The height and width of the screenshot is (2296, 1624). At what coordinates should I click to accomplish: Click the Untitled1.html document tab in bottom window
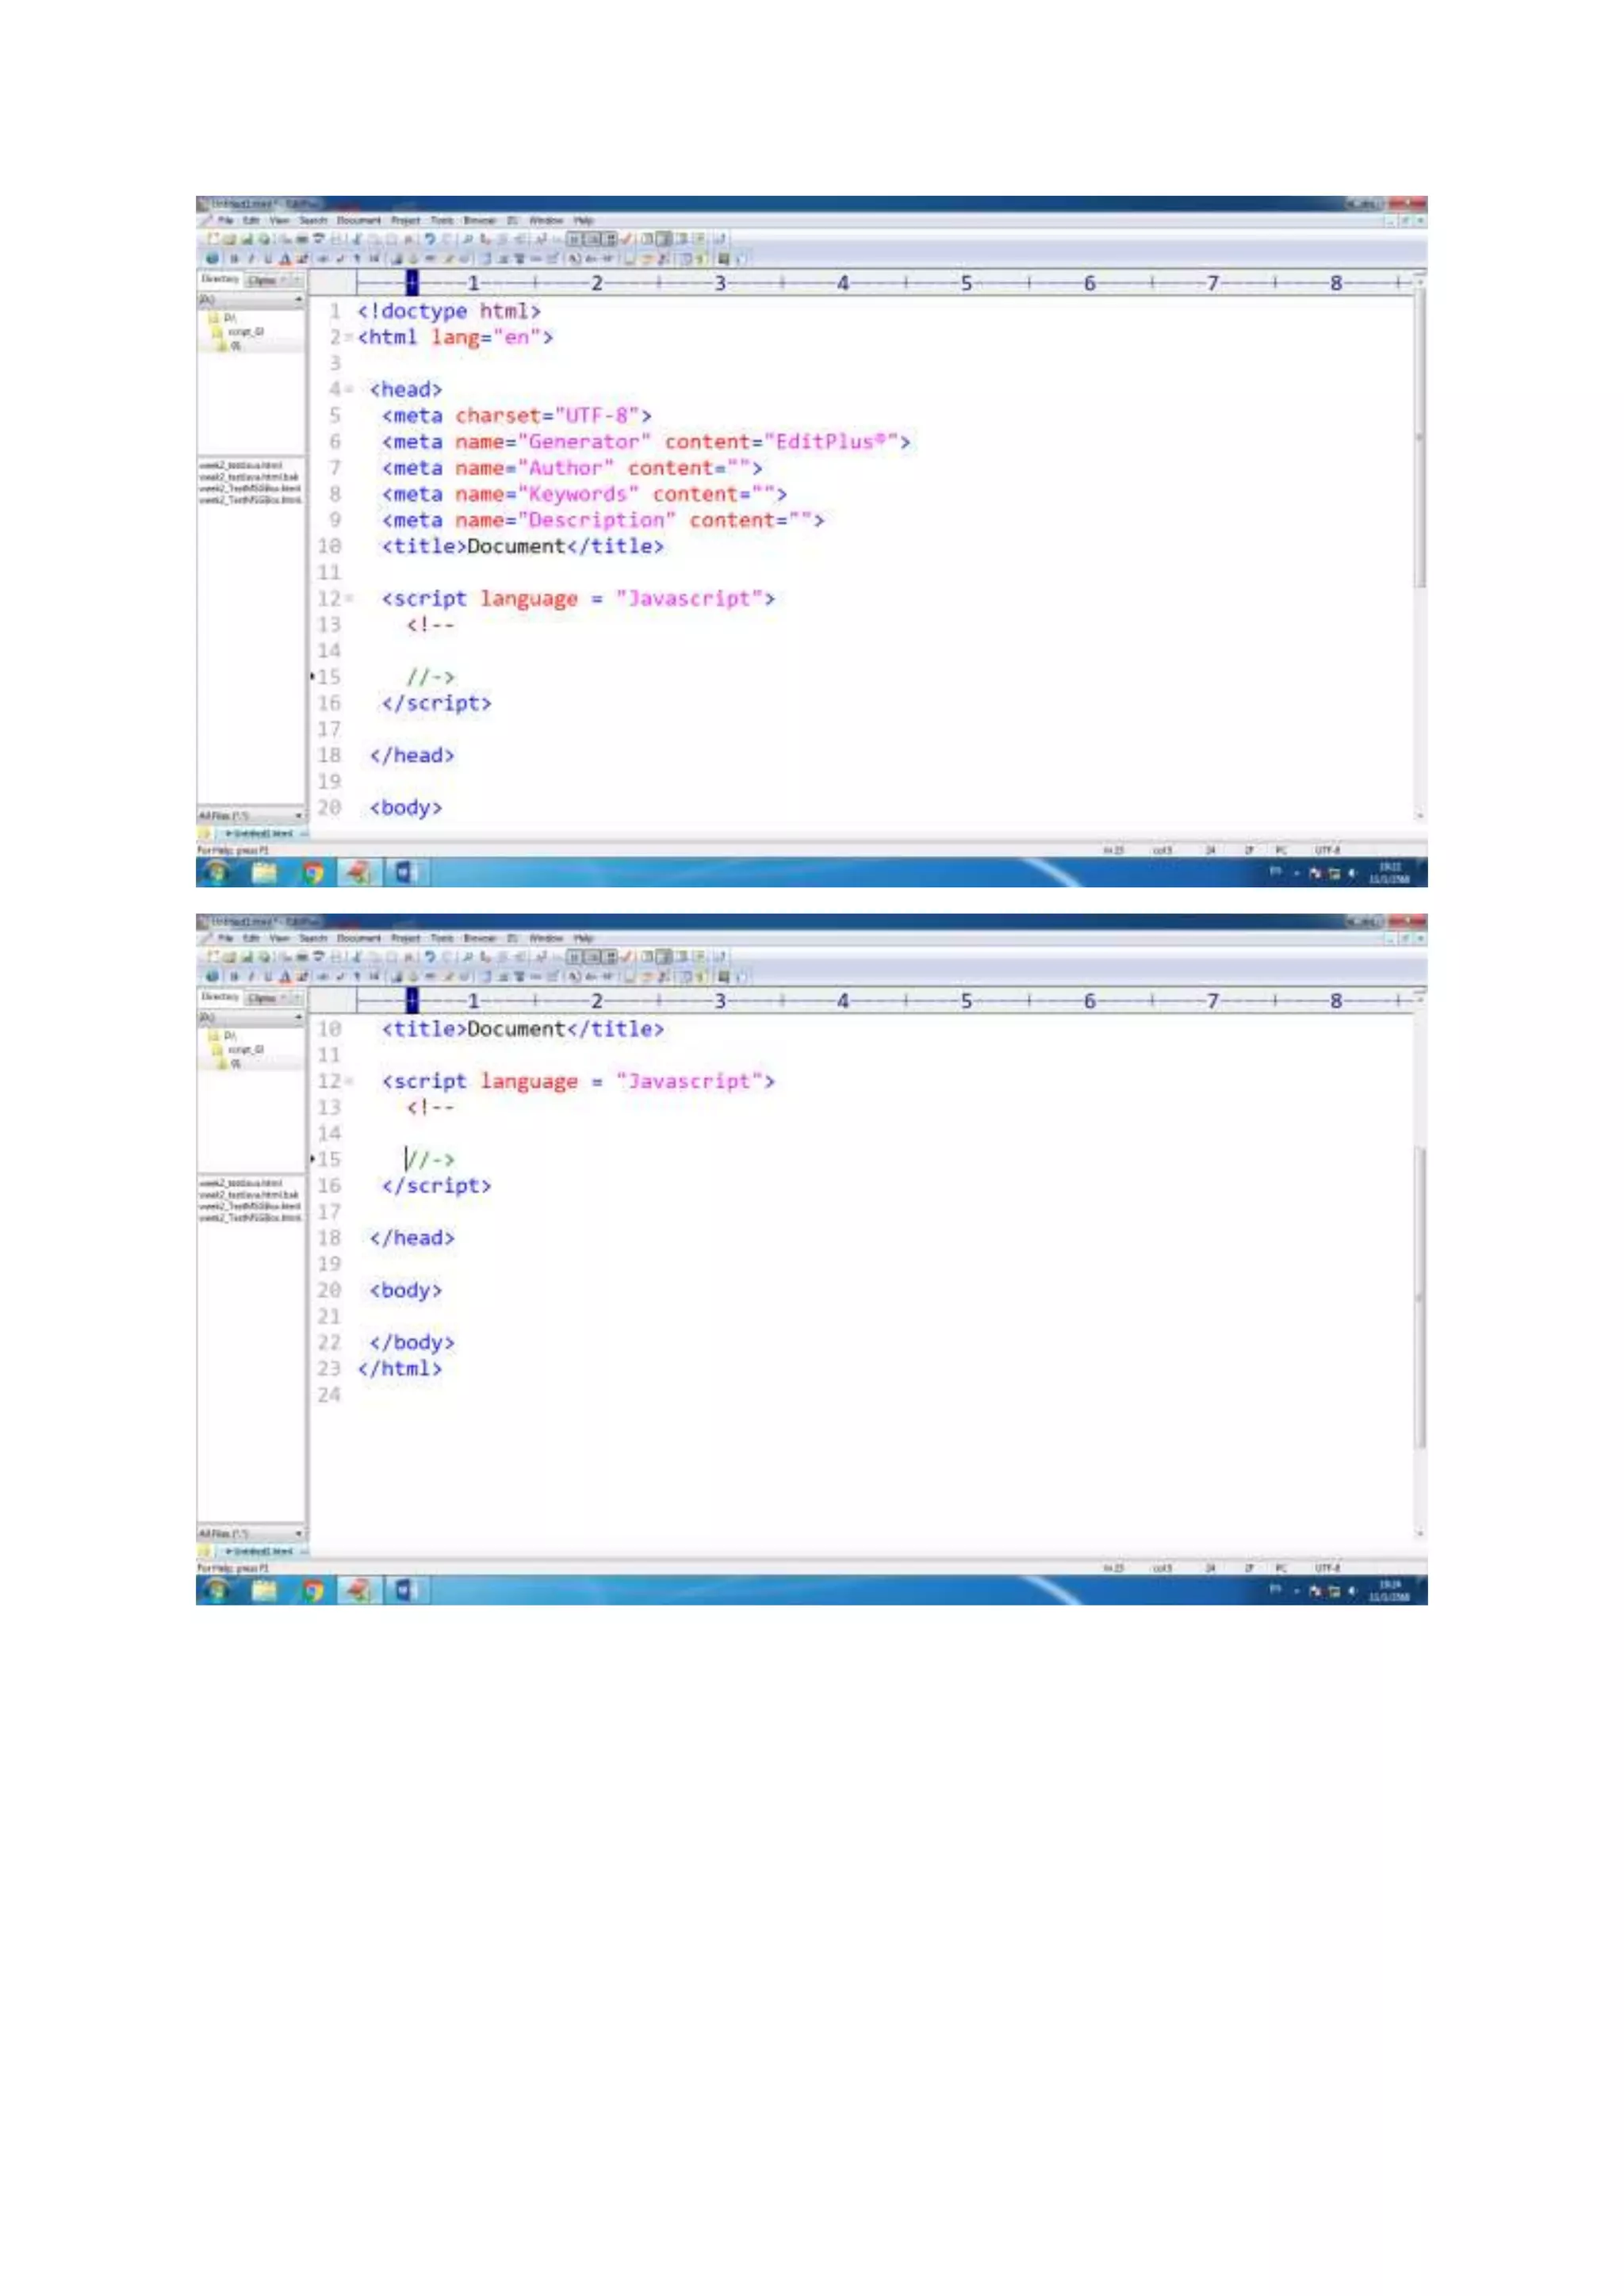(x=258, y=1551)
